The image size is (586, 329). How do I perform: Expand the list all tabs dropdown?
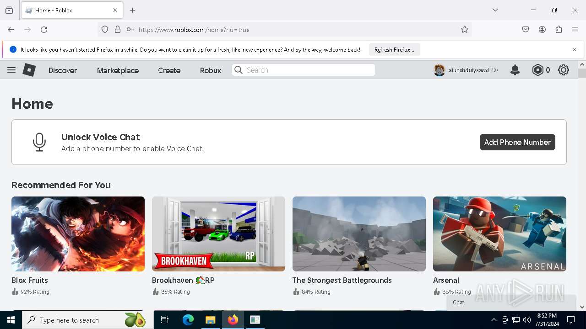[495, 10]
